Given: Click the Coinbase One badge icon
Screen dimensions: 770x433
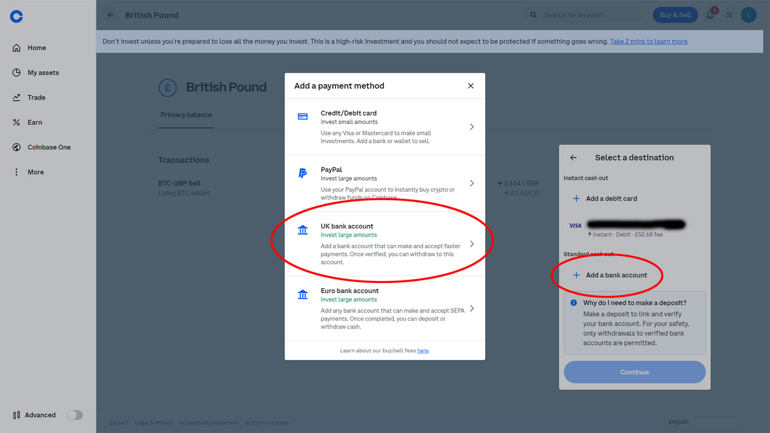Looking at the screenshot, I should pyautogui.click(x=17, y=148).
